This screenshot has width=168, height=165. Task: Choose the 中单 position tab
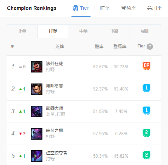tap(83, 31)
